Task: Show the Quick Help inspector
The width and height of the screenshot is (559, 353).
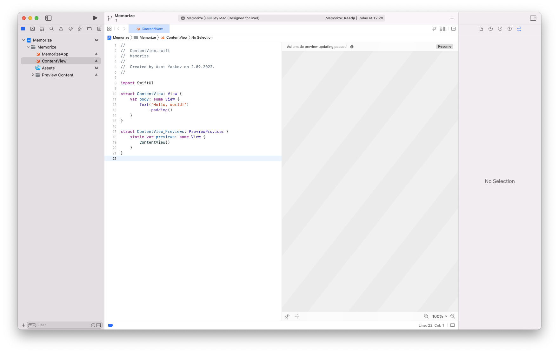Action: point(500,29)
